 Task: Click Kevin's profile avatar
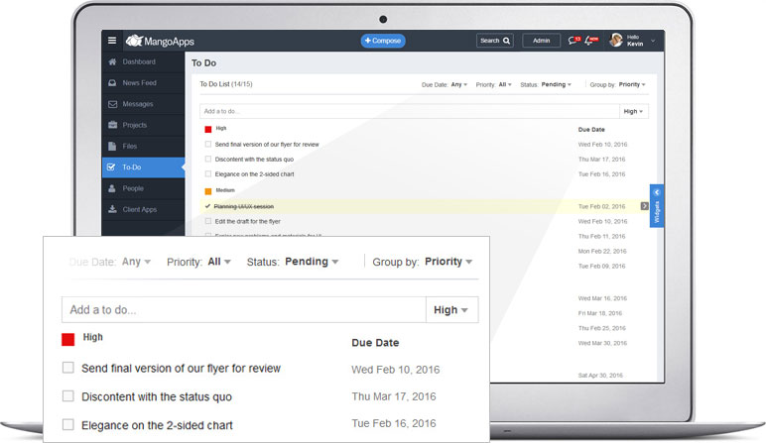click(x=616, y=41)
